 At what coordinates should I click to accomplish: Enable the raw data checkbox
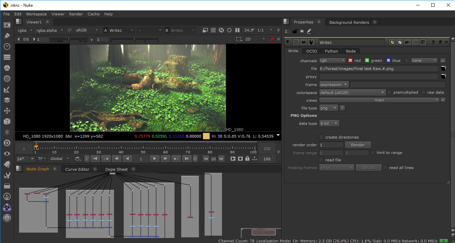click(424, 92)
